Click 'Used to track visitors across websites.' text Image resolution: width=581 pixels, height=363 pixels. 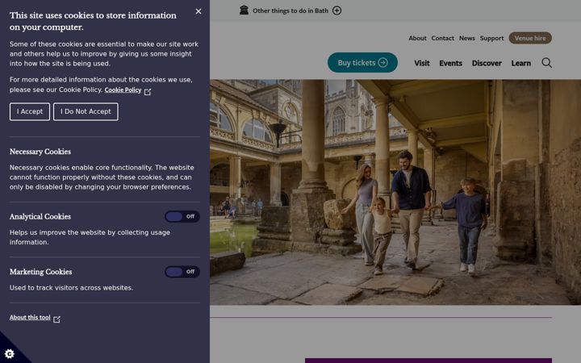71,288
